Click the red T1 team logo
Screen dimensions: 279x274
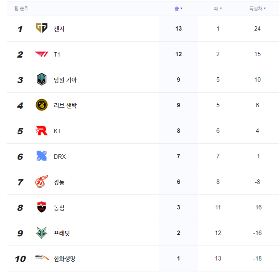42,54
